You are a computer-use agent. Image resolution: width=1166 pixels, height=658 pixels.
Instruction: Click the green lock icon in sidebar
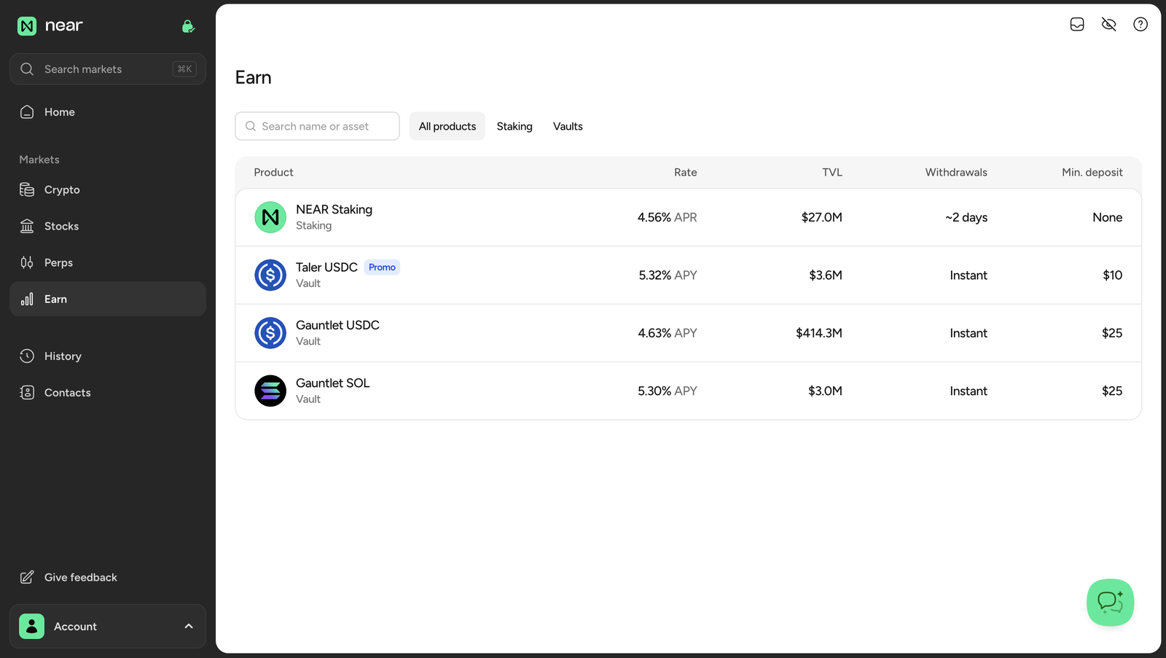click(188, 26)
